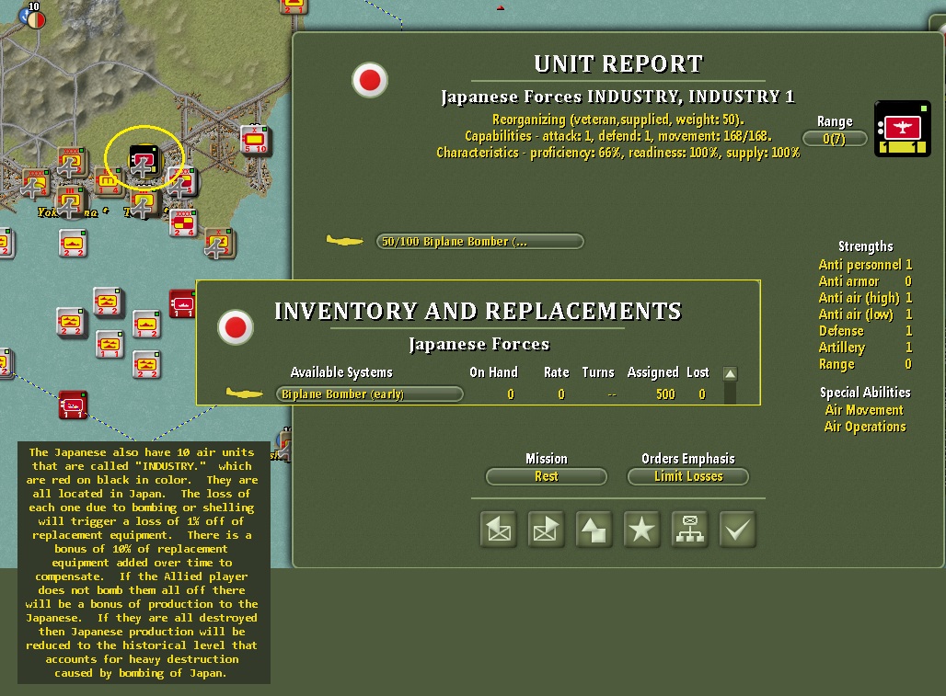Click the Capabilities attack/defend/movement line

(x=617, y=136)
